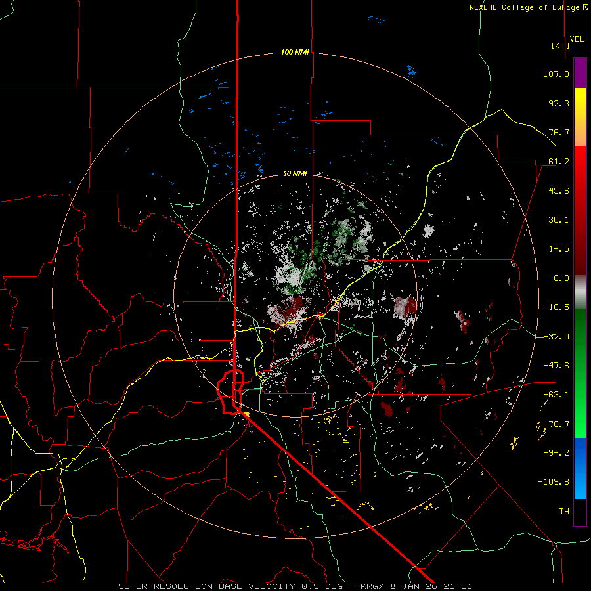
Task: Select the 61.2 scale value
Action: (x=559, y=162)
